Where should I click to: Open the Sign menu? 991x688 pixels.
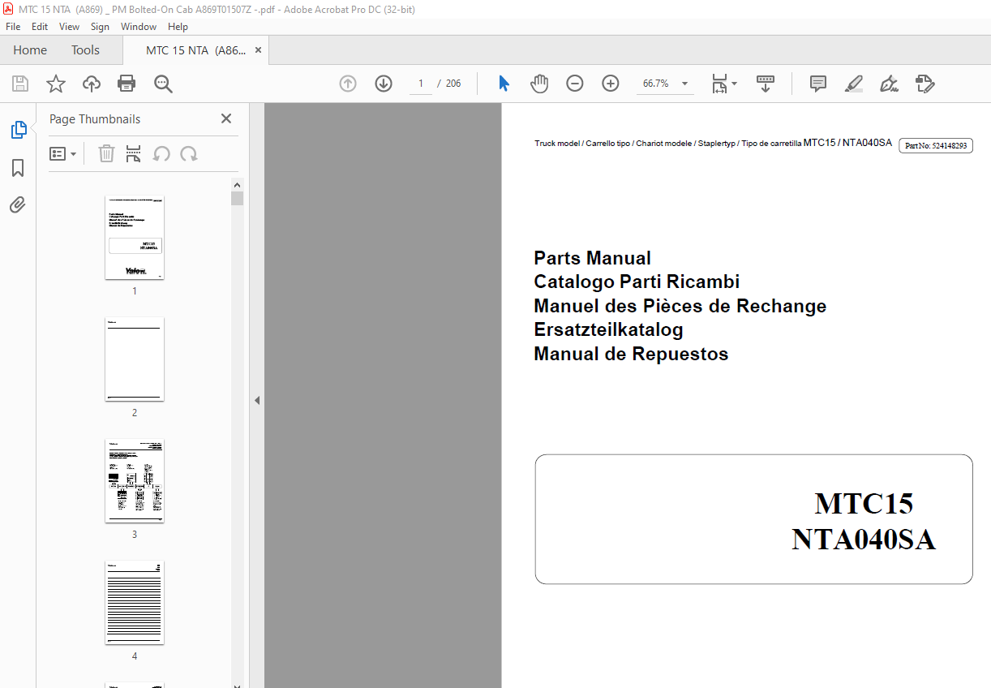[100, 27]
